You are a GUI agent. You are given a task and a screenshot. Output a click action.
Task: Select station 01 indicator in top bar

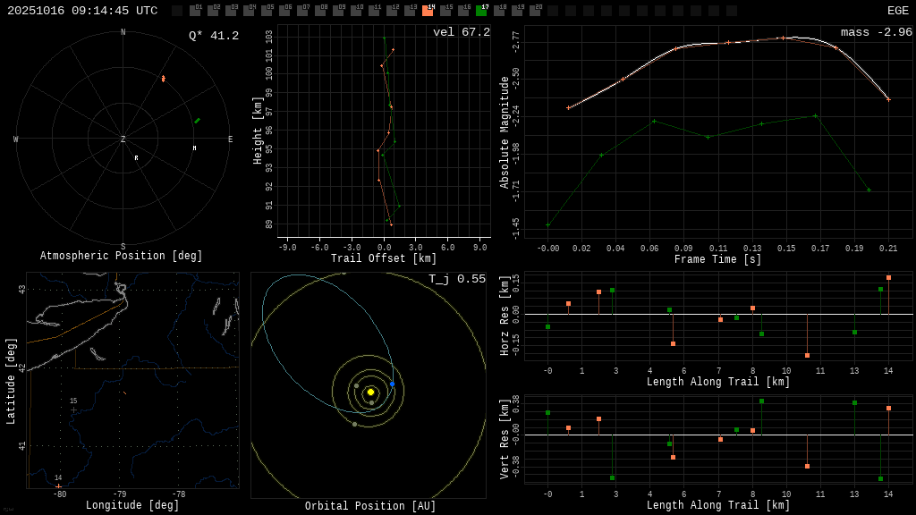(x=195, y=11)
